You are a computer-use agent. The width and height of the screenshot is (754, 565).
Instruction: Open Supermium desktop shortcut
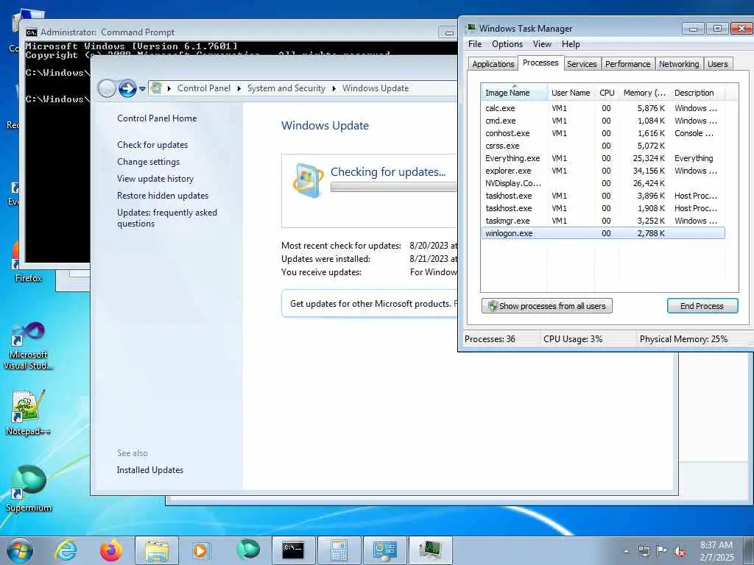(x=28, y=488)
